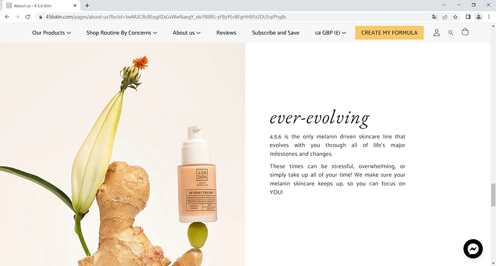Viewport: 496px width, 266px height.
Task: Click the search magnifier icon
Action: point(451,33)
